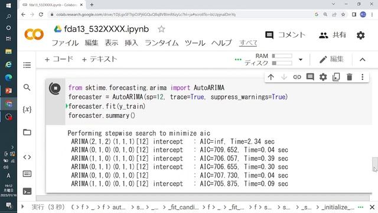
Task: Click the RAM usage bar
Action: pos(282,56)
